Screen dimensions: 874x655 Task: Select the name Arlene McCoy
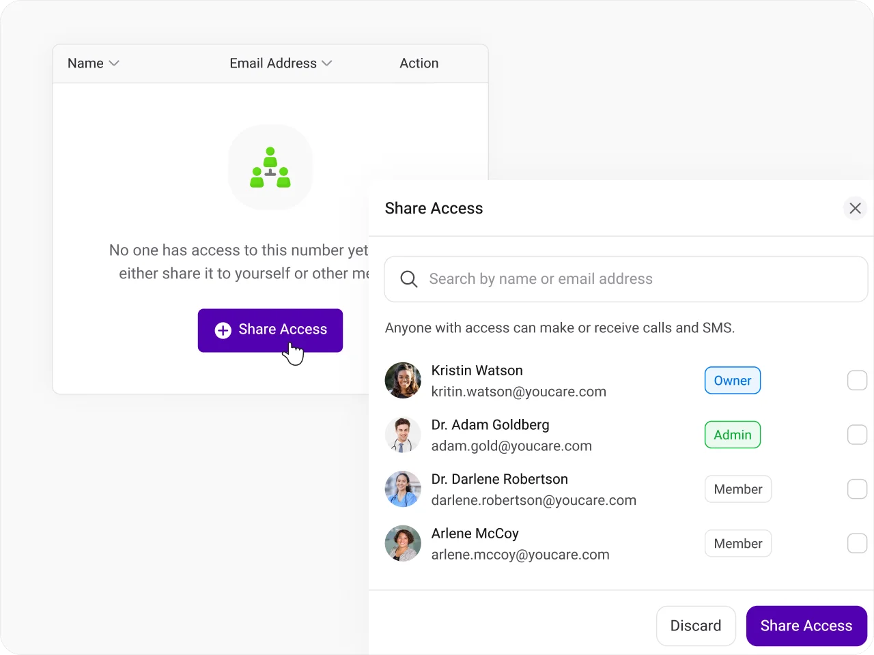[475, 534]
